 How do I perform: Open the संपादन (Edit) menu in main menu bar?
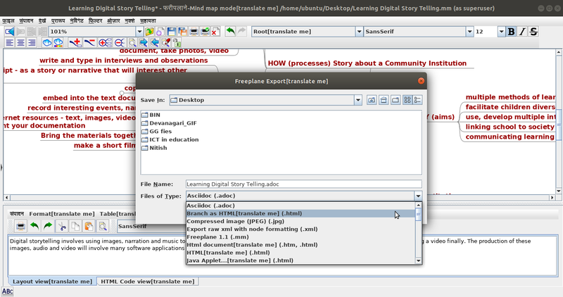tap(26, 21)
